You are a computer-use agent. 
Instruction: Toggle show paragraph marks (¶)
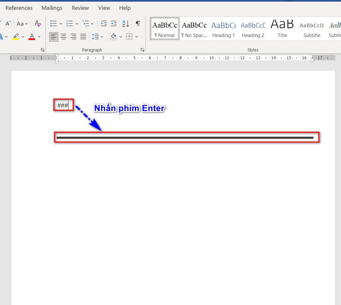[x=138, y=24]
